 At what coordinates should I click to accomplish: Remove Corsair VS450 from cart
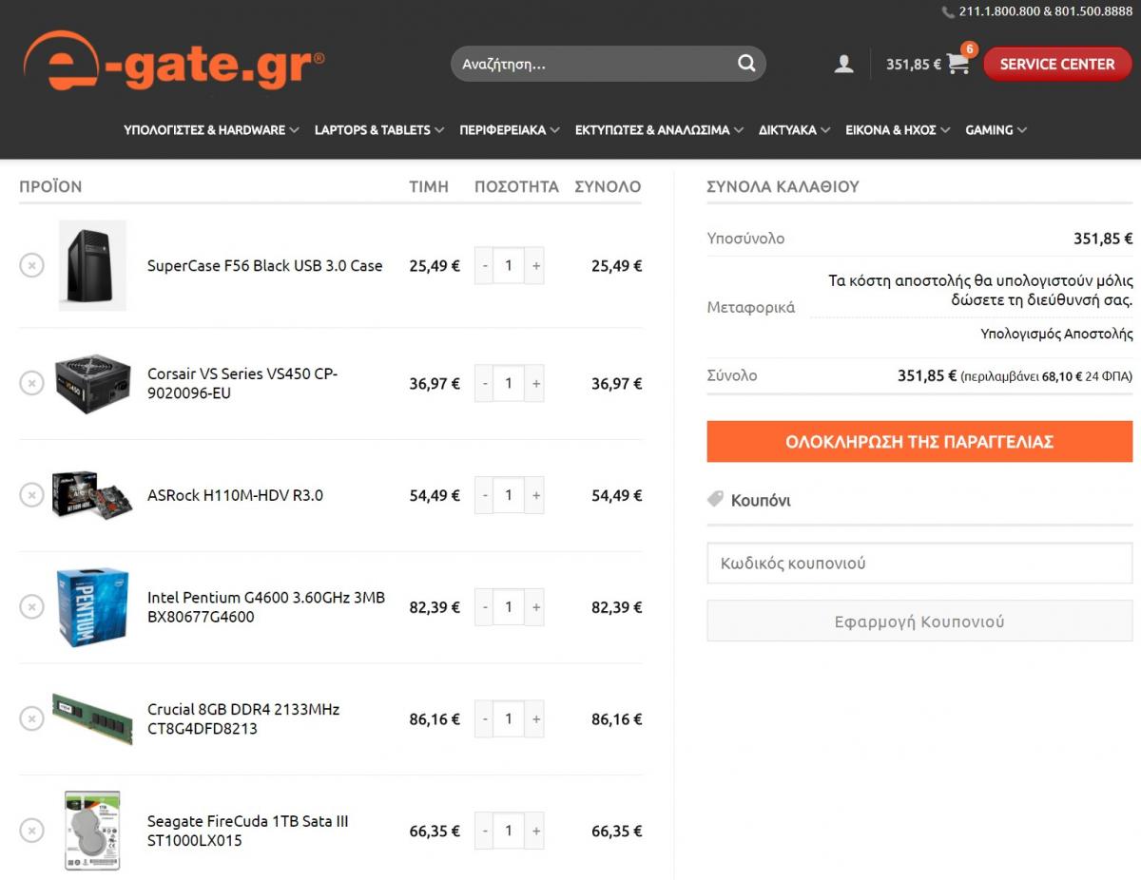tap(31, 383)
